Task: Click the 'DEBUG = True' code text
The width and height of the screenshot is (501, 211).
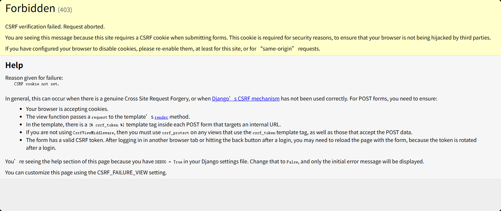Action: pyautogui.click(x=169, y=162)
